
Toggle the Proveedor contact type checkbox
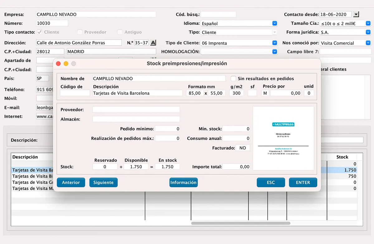point(80,32)
